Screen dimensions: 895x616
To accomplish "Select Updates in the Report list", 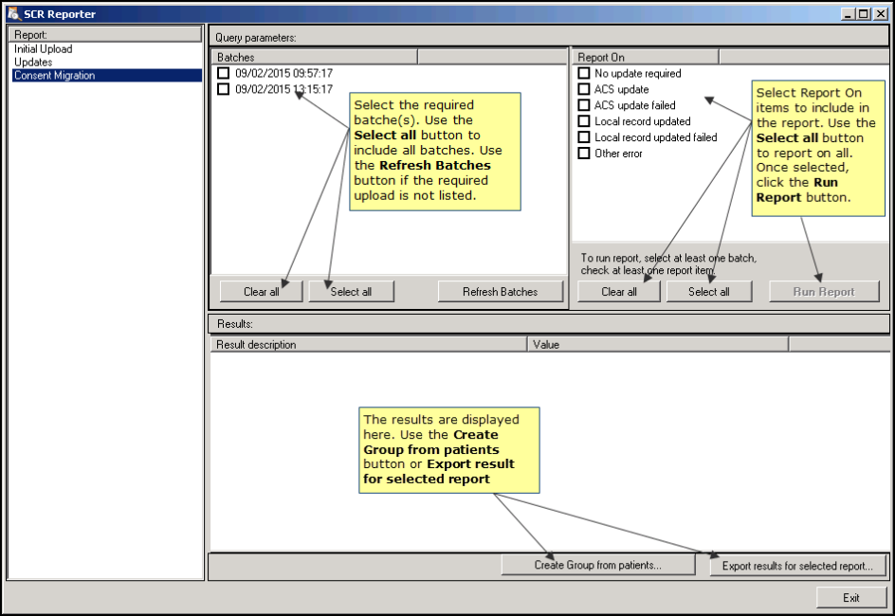I will [x=33, y=63].
